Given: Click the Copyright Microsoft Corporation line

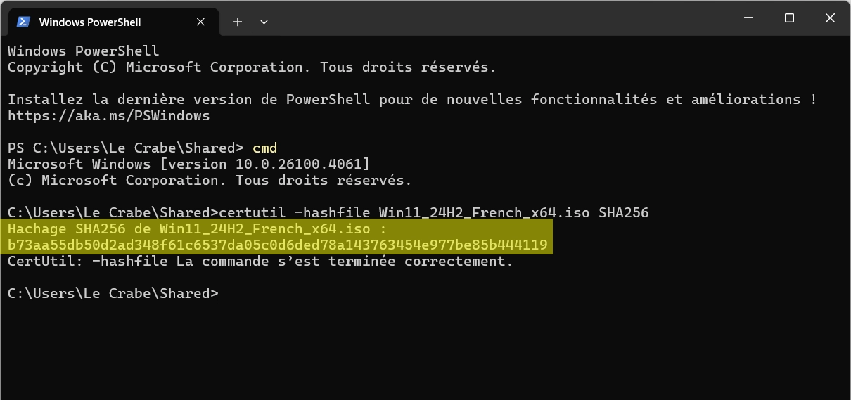Looking at the screenshot, I should point(252,67).
